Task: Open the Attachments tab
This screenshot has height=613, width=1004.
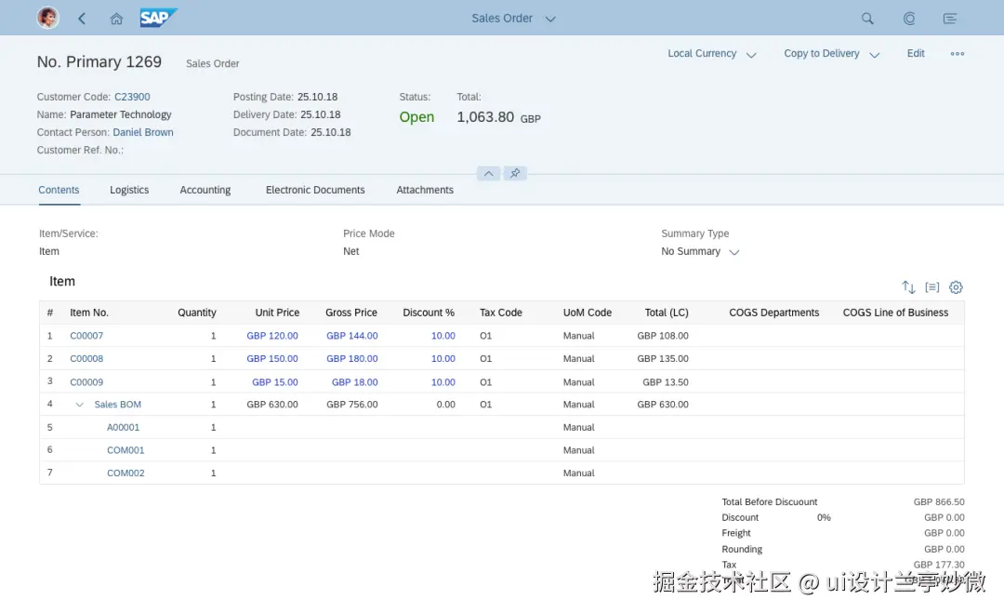Action: click(x=425, y=190)
